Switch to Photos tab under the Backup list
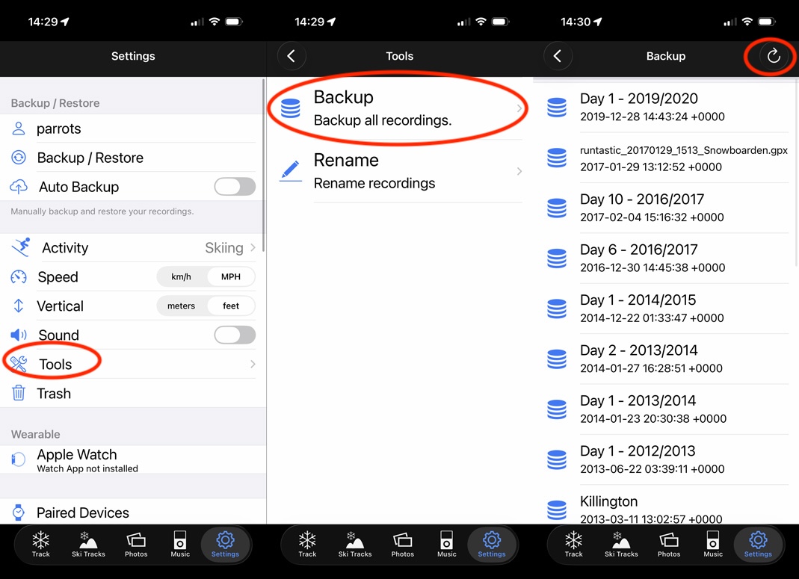 669,544
